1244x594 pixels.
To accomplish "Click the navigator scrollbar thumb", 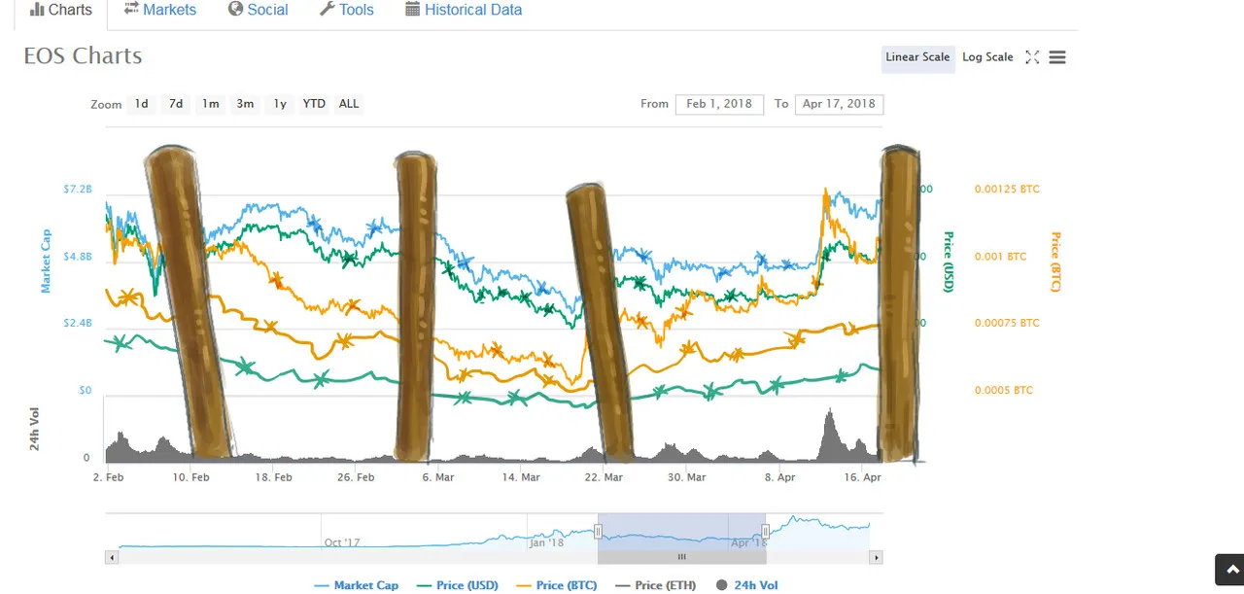I will [x=681, y=557].
